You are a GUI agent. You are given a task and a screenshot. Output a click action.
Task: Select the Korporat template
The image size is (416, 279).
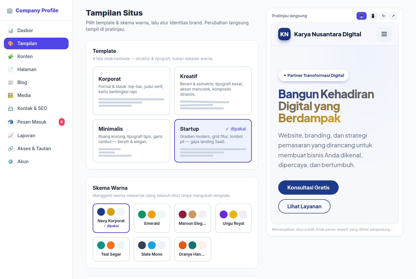[x=131, y=91]
